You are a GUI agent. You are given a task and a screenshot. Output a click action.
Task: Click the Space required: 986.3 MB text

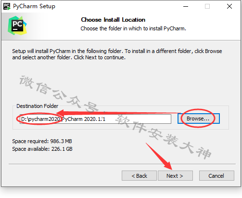[x=42, y=141]
